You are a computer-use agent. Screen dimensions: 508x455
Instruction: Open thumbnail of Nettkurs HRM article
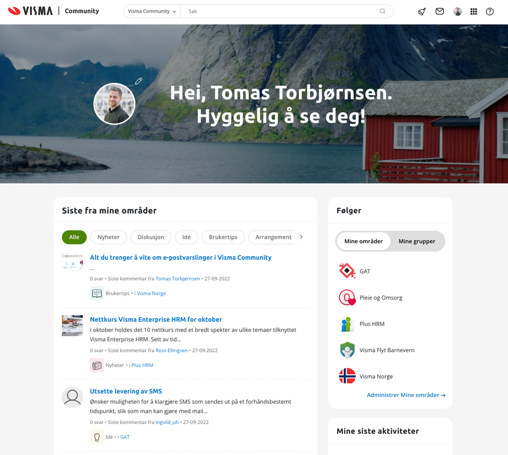(x=72, y=325)
